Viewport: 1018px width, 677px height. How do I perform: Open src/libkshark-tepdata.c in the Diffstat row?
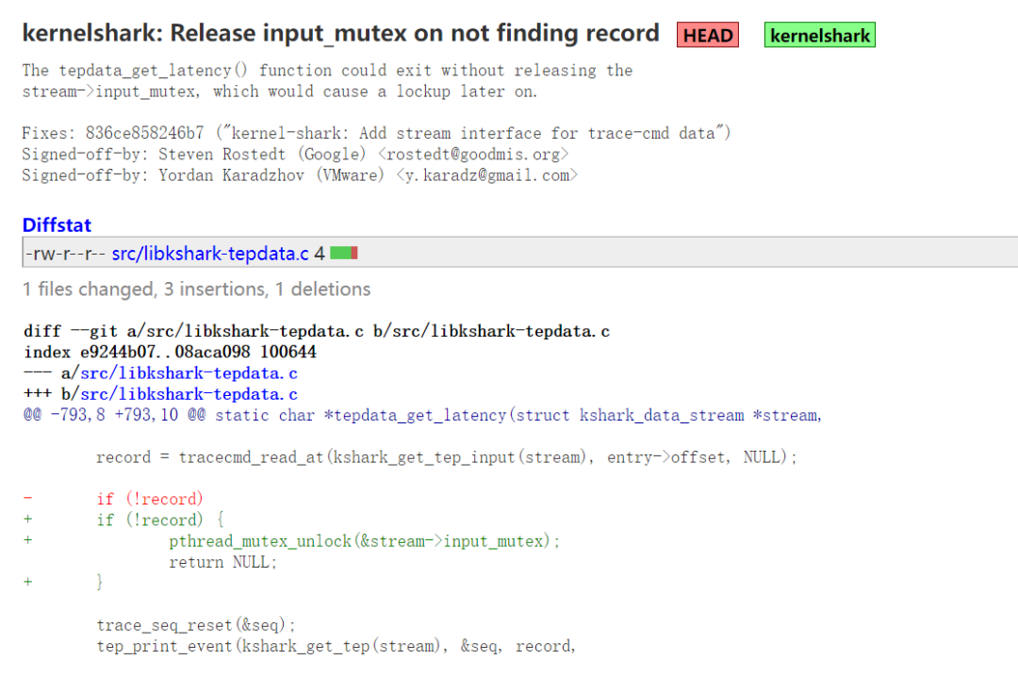tap(210, 254)
